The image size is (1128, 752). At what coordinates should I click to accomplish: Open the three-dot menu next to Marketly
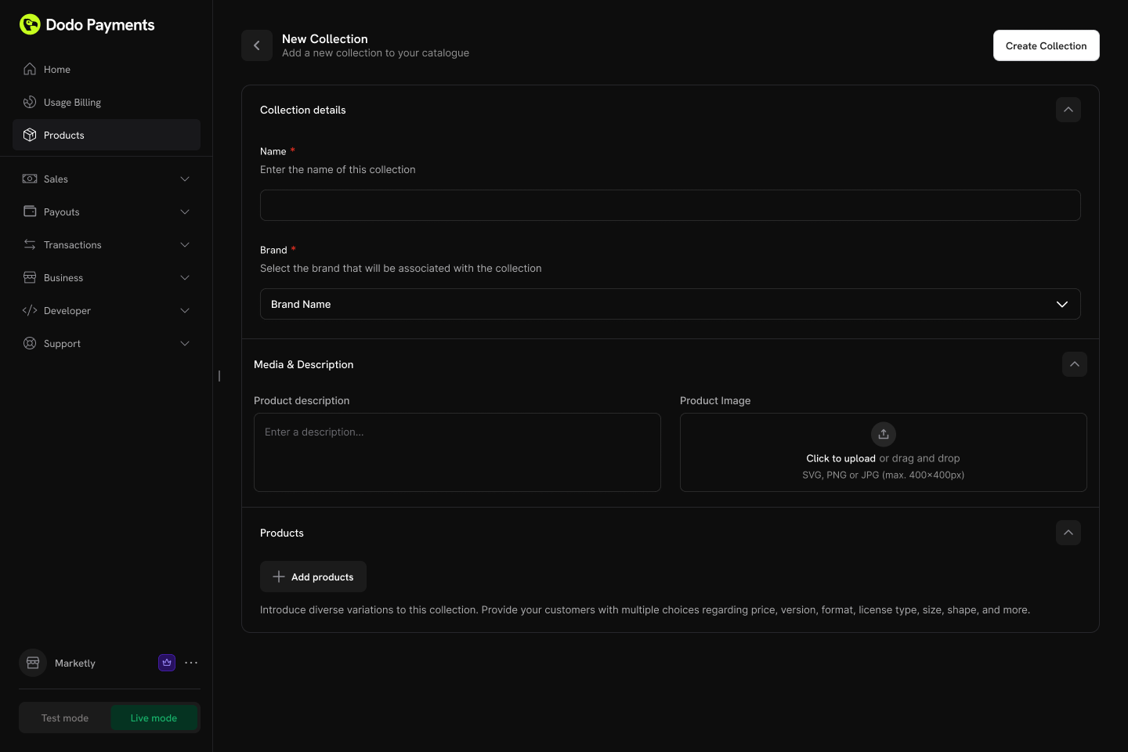(x=191, y=663)
